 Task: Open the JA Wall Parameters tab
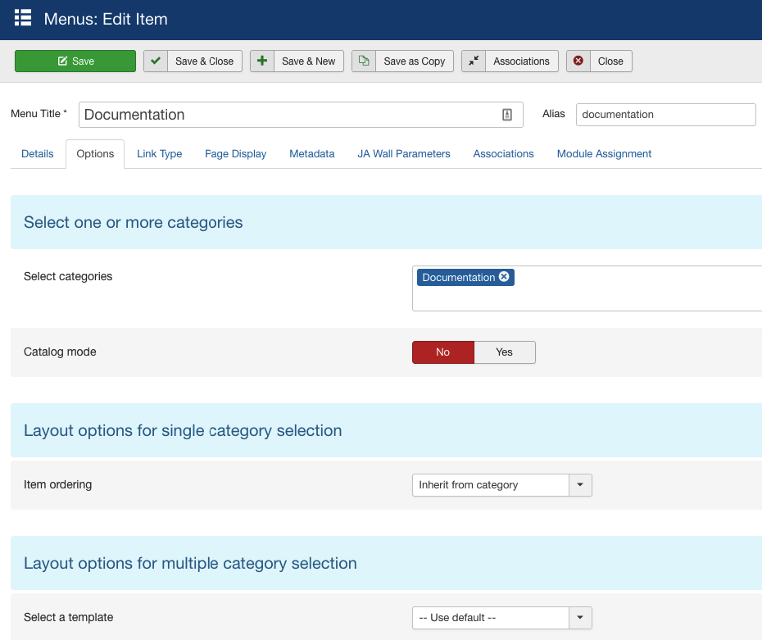(x=404, y=154)
